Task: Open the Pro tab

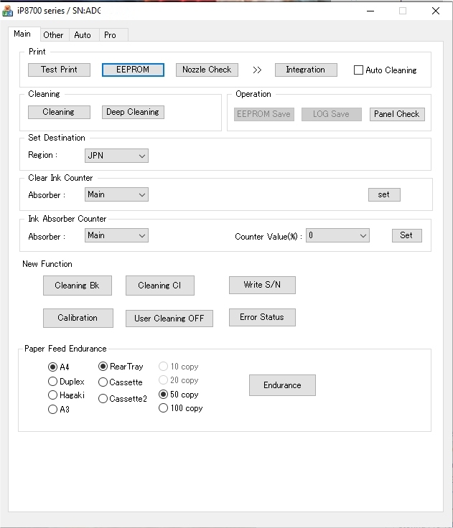Action: pos(110,34)
